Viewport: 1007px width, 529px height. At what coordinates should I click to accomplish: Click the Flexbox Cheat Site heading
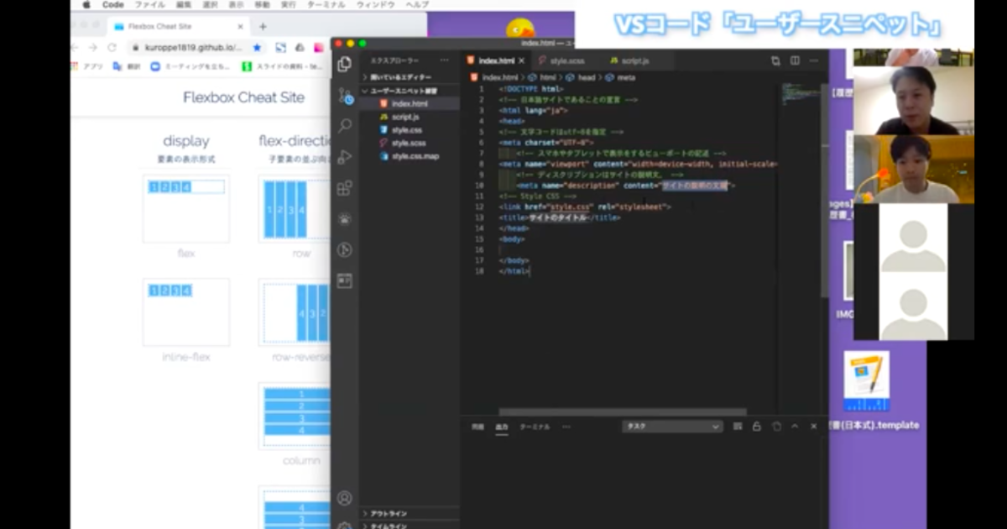tap(243, 97)
